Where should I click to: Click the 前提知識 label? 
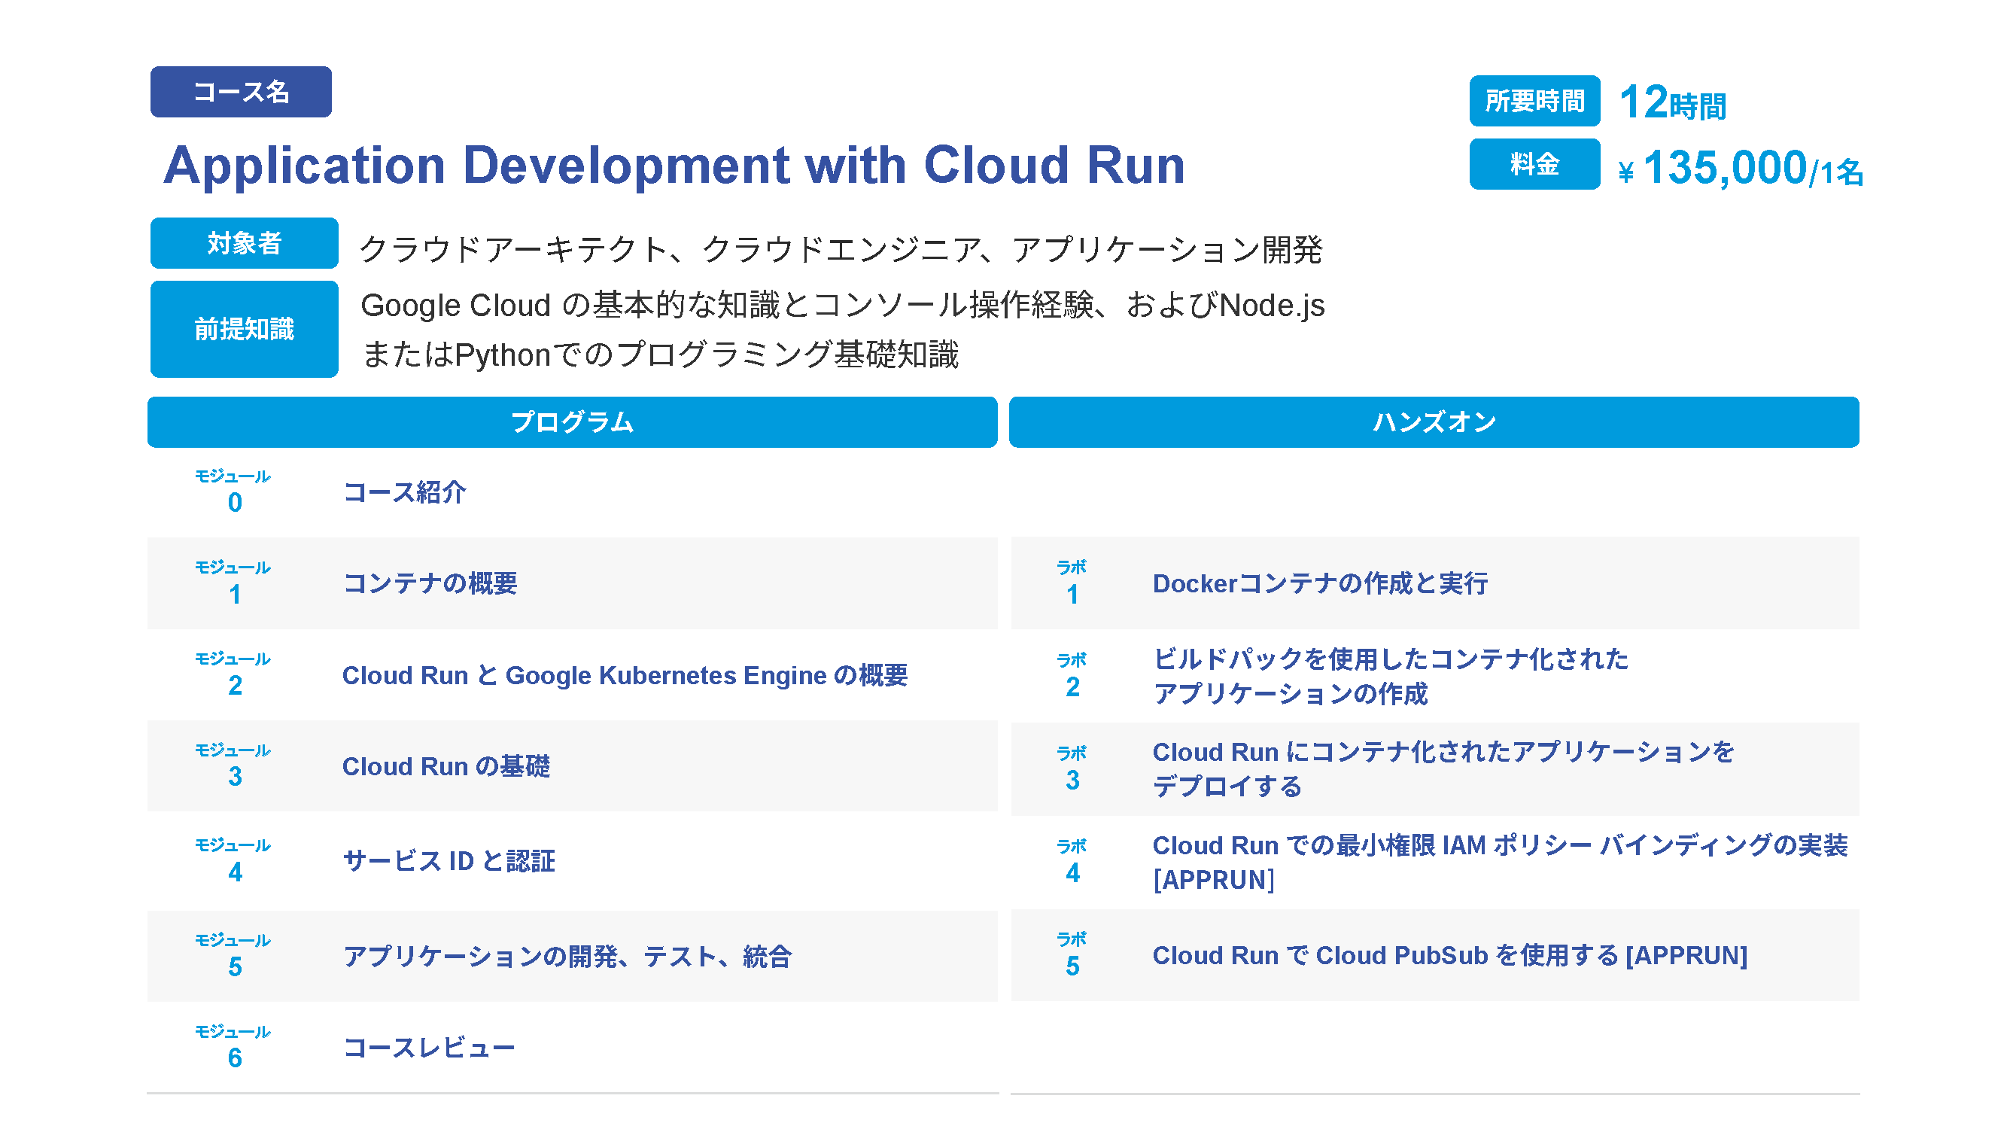244,329
